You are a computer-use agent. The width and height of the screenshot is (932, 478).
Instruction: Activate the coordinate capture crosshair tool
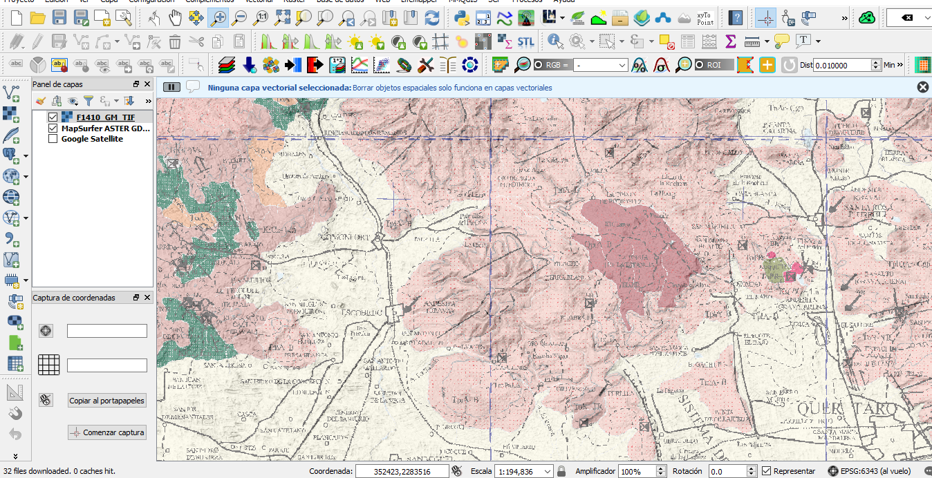tap(765, 18)
